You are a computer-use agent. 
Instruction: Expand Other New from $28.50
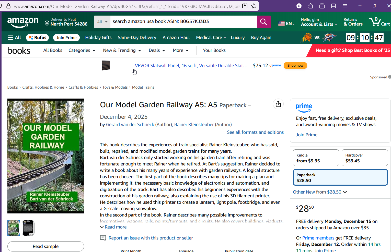pos(320,192)
